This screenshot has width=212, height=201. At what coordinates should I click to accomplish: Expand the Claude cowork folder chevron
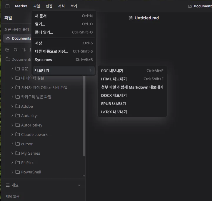pos(12,134)
